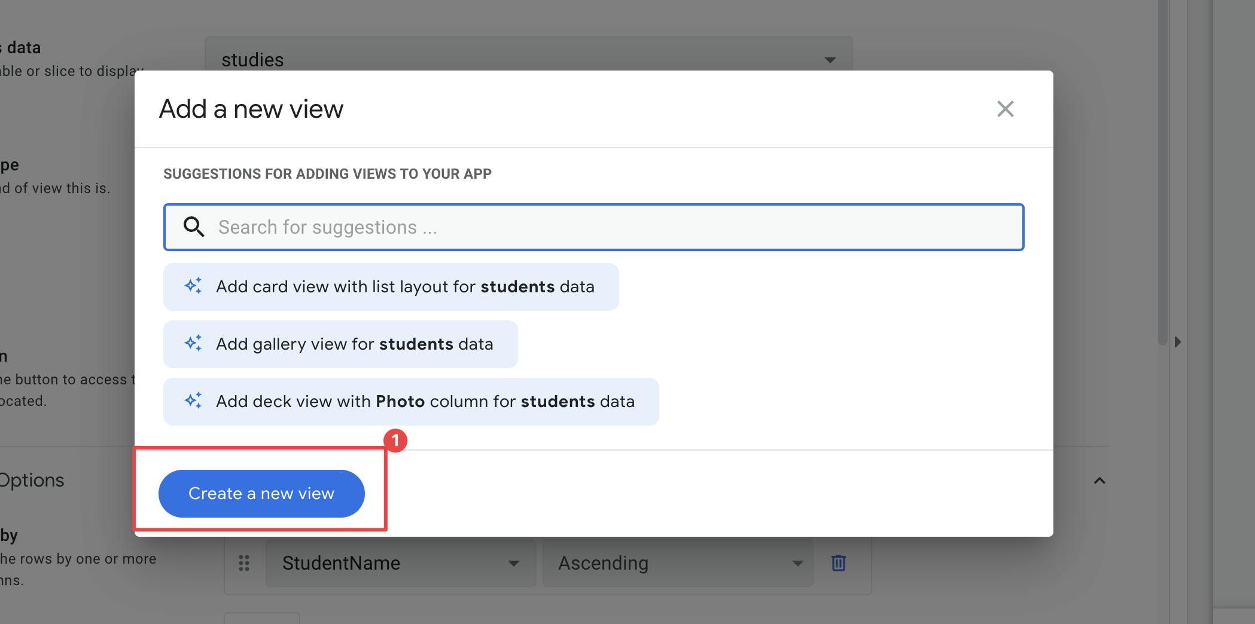Grab the drag handle beside StudentName
Image resolution: width=1255 pixels, height=624 pixels.
(x=244, y=563)
